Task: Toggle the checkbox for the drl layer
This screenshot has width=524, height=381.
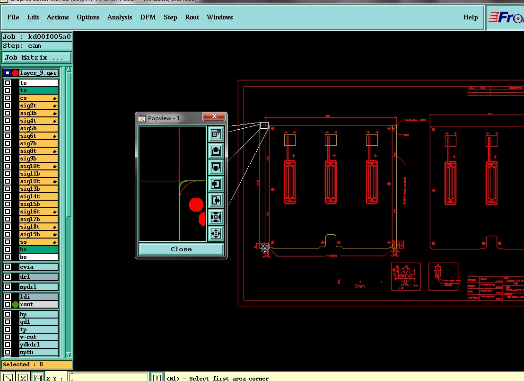Action: (8, 277)
